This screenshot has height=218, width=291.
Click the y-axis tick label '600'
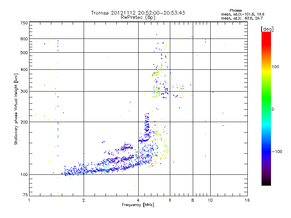pyautogui.click(x=24, y=39)
